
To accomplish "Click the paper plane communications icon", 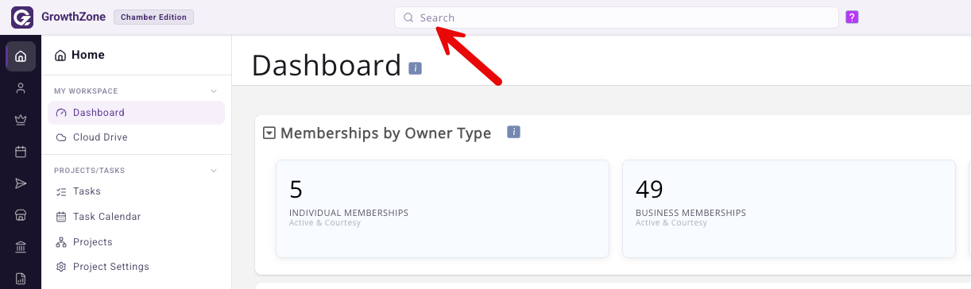I will [21, 183].
